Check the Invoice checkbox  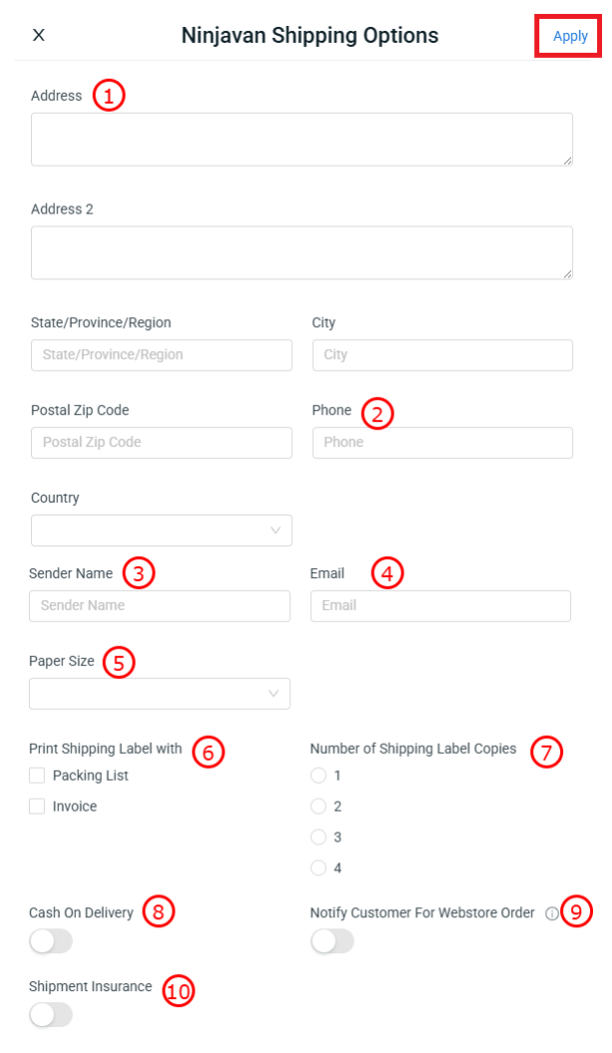pos(38,807)
